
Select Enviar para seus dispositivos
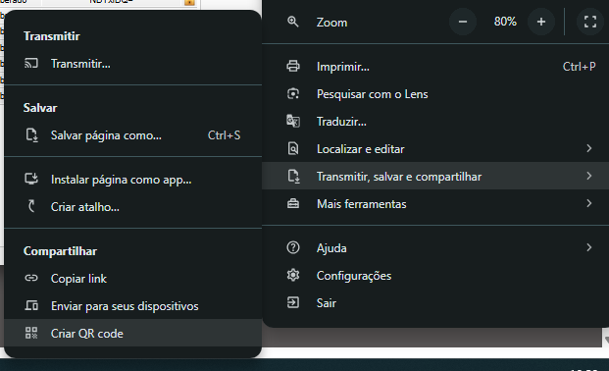click(132, 306)
